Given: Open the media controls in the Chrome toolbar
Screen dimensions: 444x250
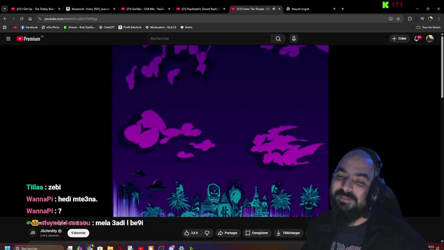Looking at the screenshot, I should click(422, 19).
